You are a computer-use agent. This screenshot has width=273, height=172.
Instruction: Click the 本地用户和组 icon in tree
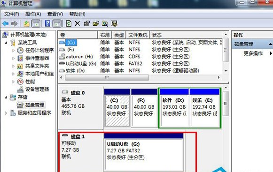(x=20, y=74)
